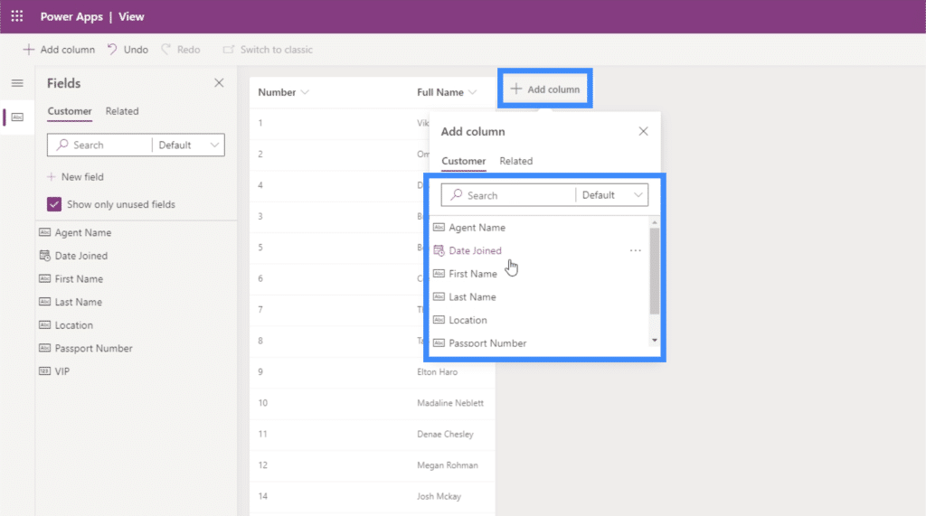
Task: Select VIP field in Fields panel
Action: (62, 371)
